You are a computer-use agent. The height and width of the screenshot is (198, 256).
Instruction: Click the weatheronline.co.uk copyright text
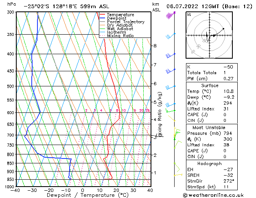tap(213, 195)
